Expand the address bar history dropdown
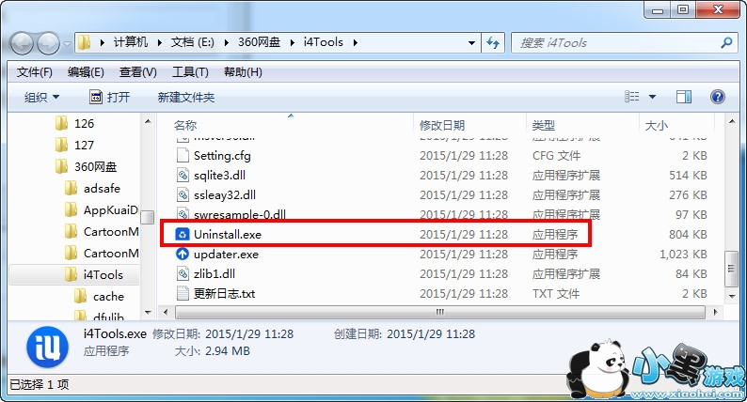This screenshot has height=402, width=747. click(471, 43)
